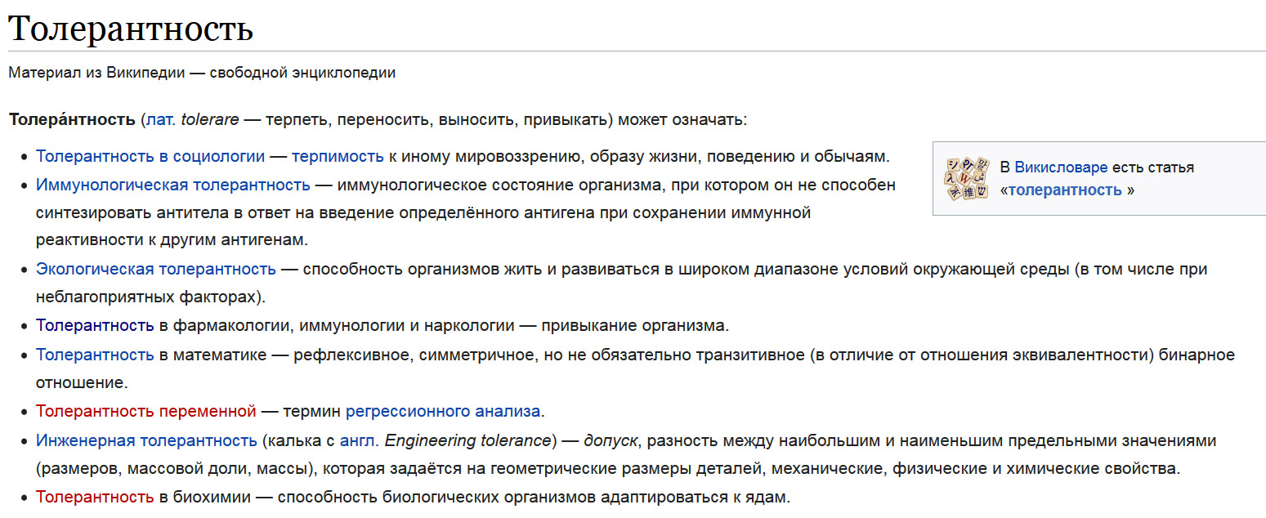Follow the терпимость link
This screenshot has height=518, width=1266.
point(338,156)
